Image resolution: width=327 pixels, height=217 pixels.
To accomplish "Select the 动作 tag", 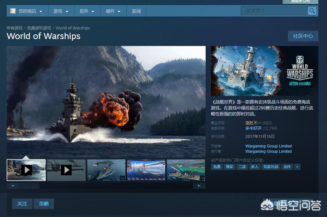I will pyautogui.click(x=287, y=167).
